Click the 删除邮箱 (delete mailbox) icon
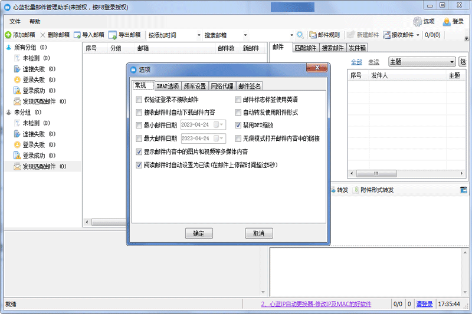This screenshot has height=314, width=472. [42, 35]
